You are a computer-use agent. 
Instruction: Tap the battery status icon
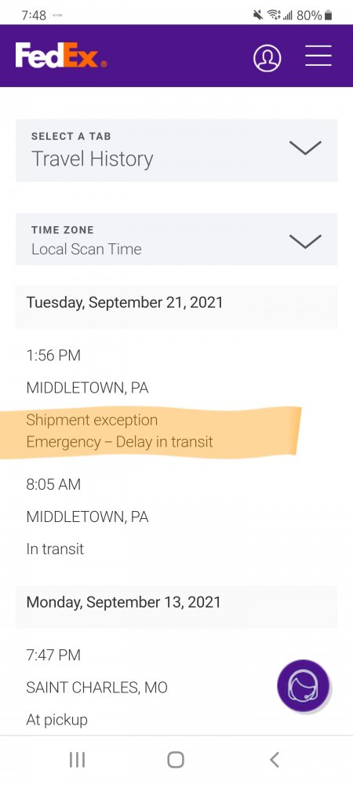coord(328,16)
